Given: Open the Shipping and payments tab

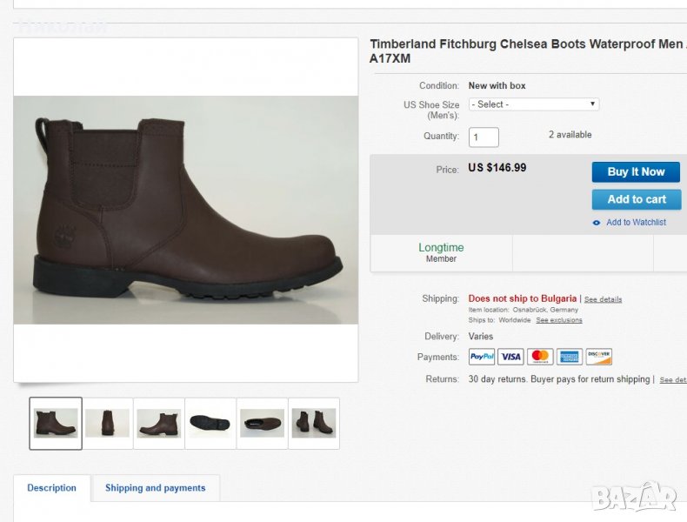Looking at the screenshot, I should pos(156,488).
